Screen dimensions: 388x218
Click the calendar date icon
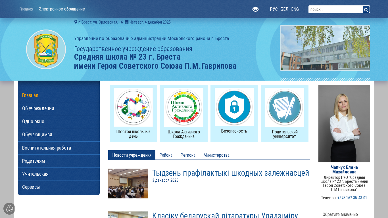pos(127,22)
